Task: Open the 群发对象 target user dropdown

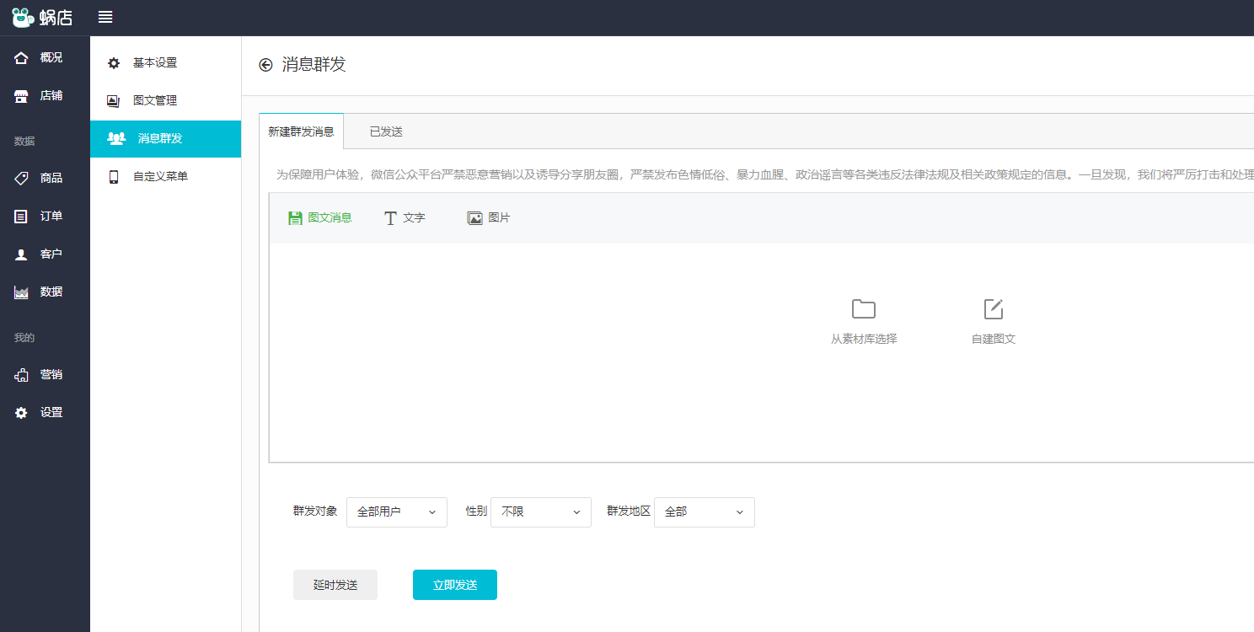Action: [x=396, y=511]
